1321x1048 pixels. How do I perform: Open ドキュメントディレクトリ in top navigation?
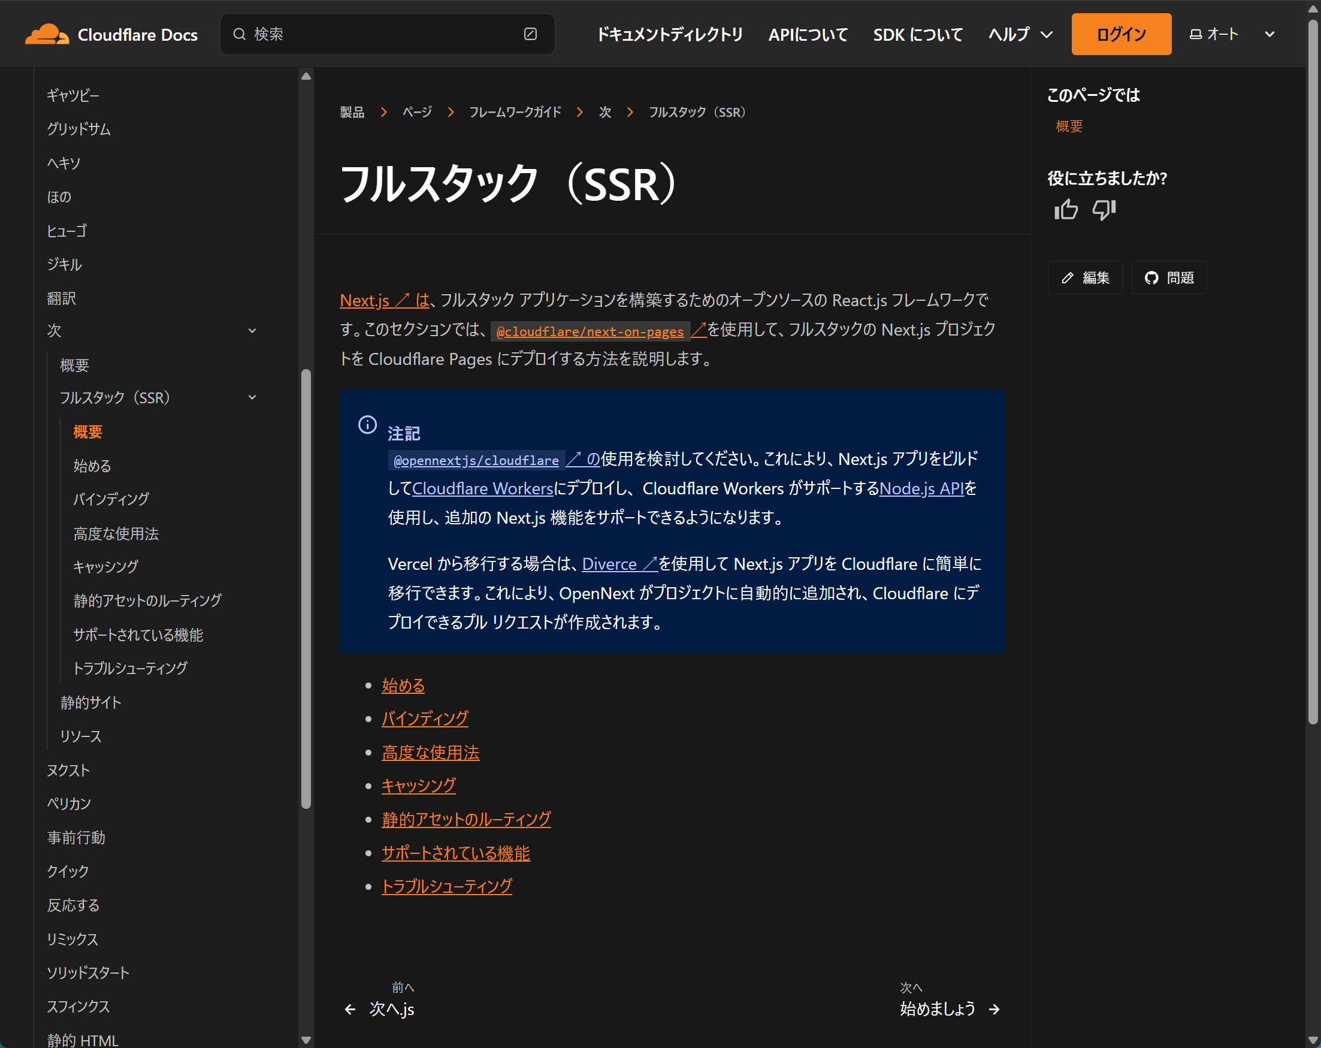tap(670, 34)
